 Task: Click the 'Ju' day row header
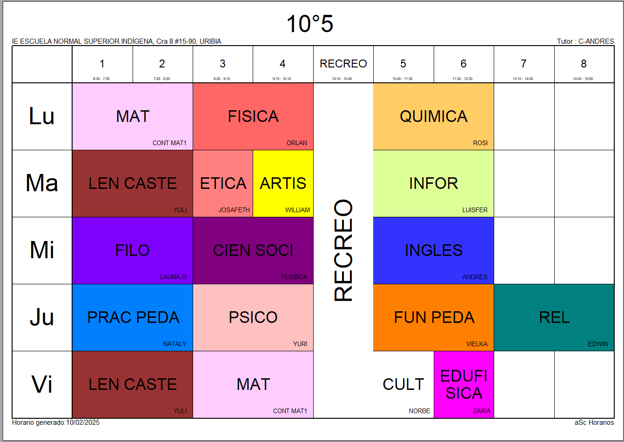[42, 317]
